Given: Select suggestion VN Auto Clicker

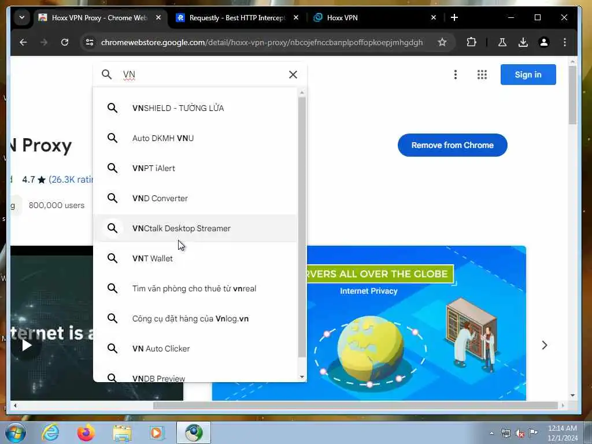Looking at the screenshot, I should tap(195, 349).
